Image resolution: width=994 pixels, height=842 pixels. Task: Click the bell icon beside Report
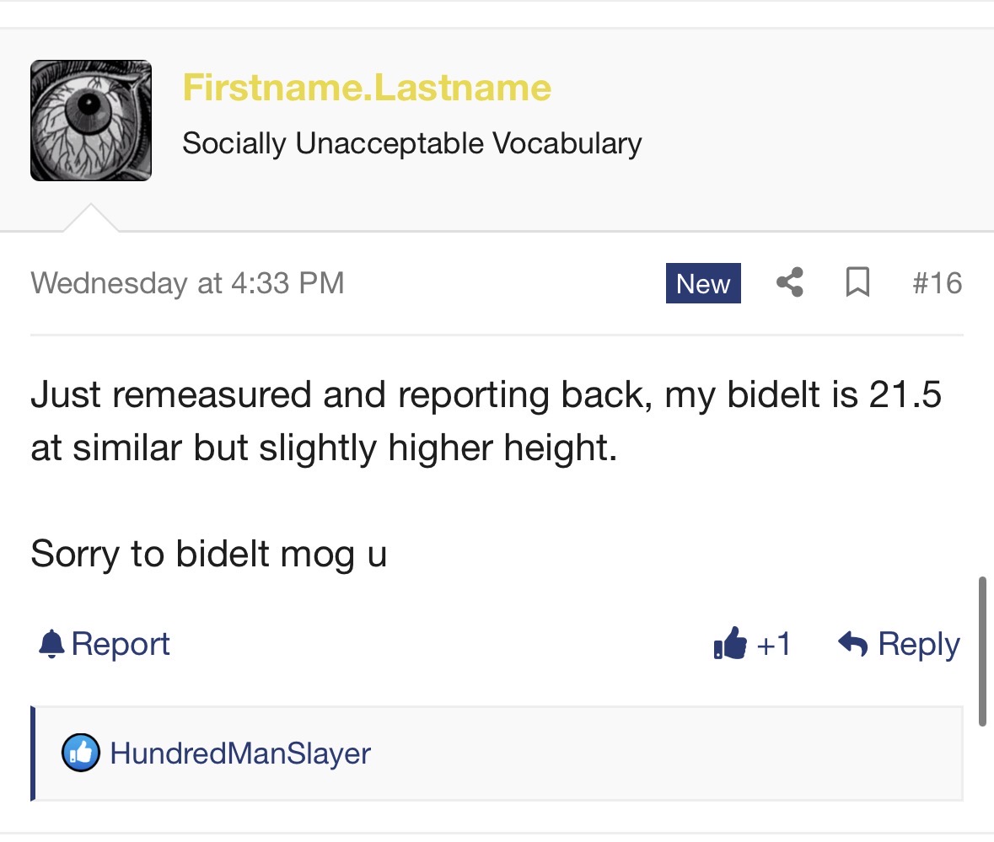[x=51, y=645]
